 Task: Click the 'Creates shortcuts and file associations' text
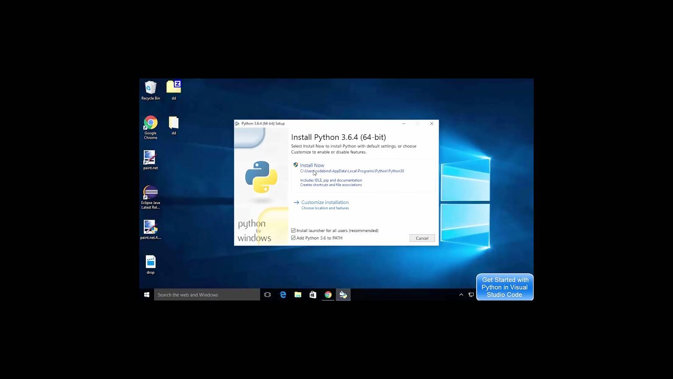coord(331,185)
